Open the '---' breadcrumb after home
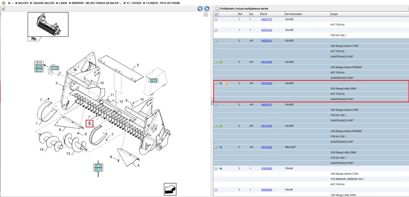The image size is (409, 197). pos(12,3)
